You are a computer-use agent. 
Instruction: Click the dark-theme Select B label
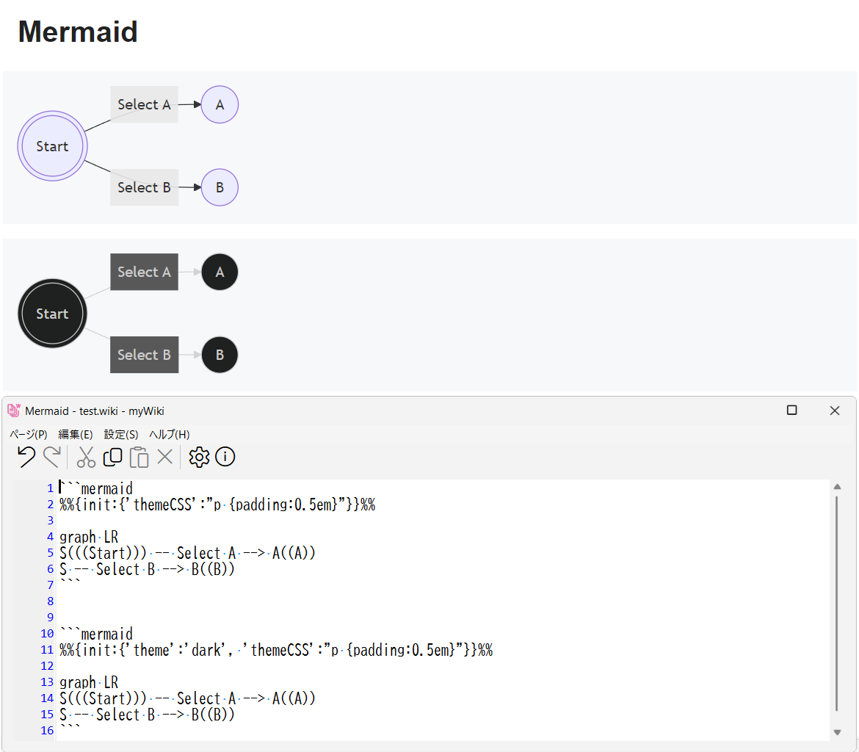tap(144, 355)
